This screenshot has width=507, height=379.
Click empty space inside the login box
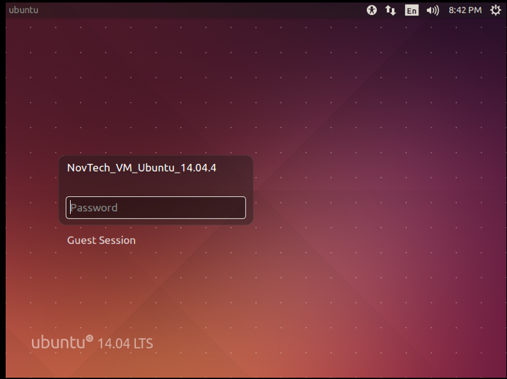[156, 185]
